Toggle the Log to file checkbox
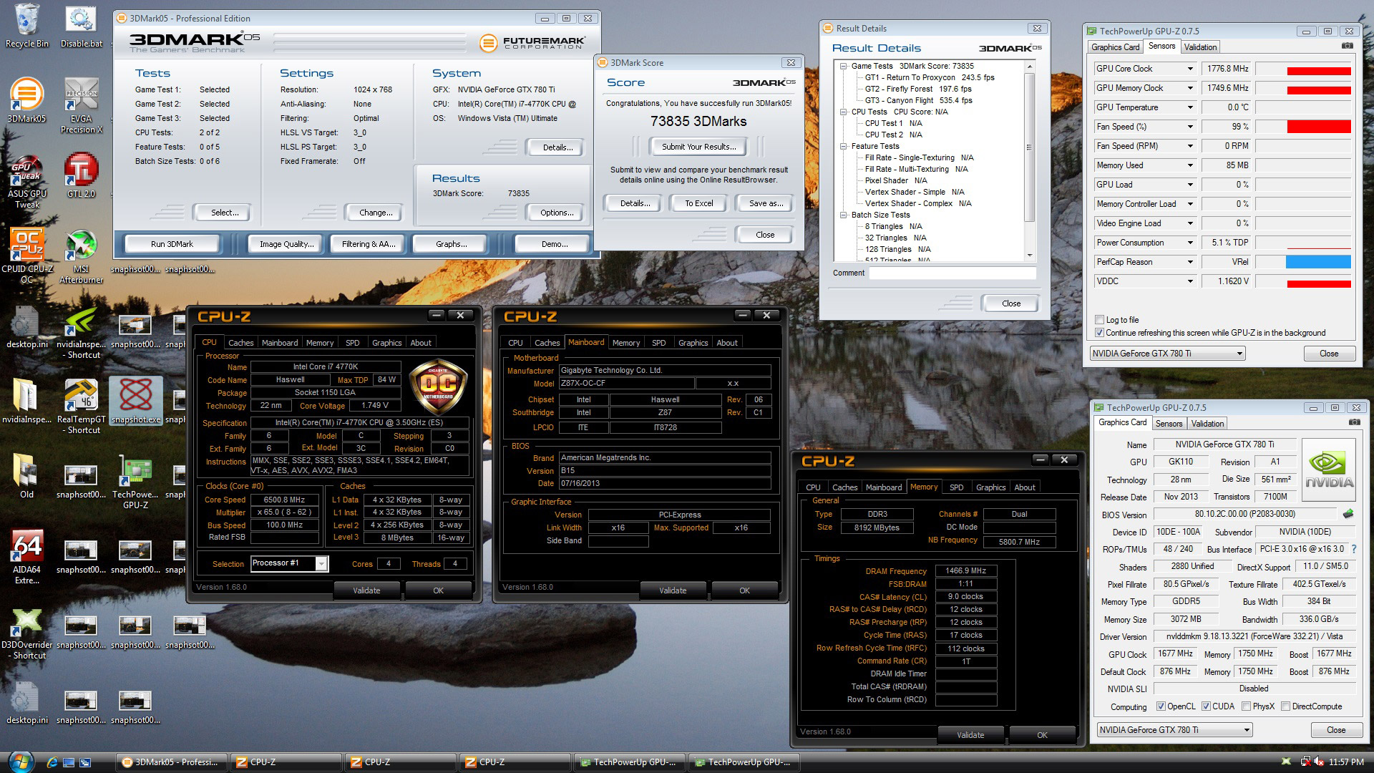The image size is (1374, 773). (x=1099, y=320)
